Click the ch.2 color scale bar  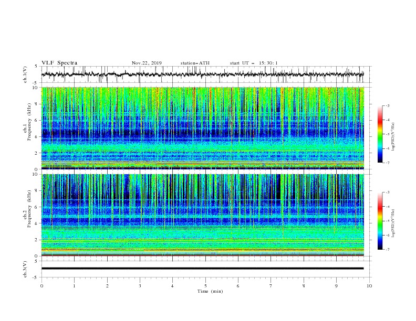pyautogui.click(x=380, y=221)
